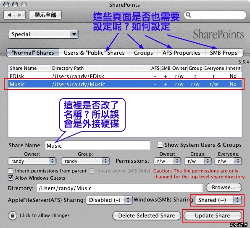Click the window zoom button
Viewport: 250px width, 228px height.
point(24,5)
